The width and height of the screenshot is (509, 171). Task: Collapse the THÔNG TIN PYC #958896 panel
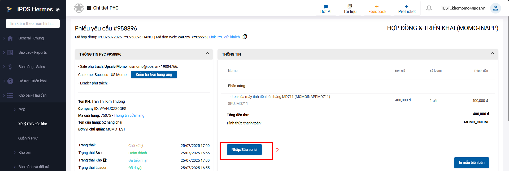(x=207, y=54)
